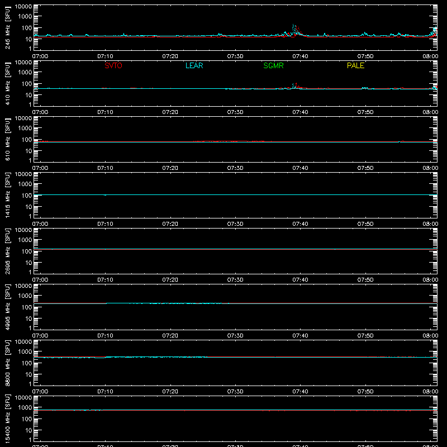Viewport: 447px width, 447px height.
Task: Click the green SGMR legend label
Action: click(x=273, y=65)
